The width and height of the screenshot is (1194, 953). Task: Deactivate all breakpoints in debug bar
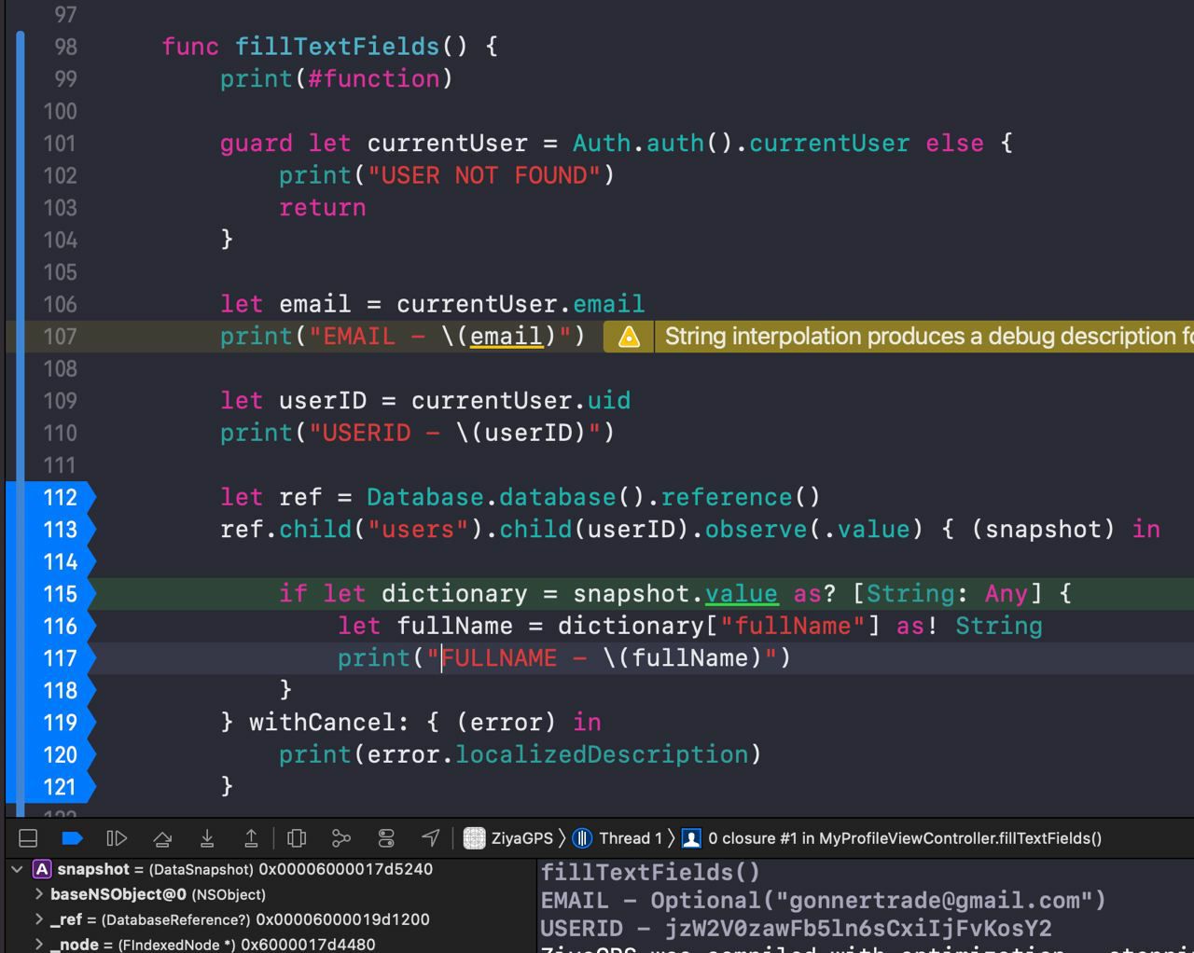[72, 838]
